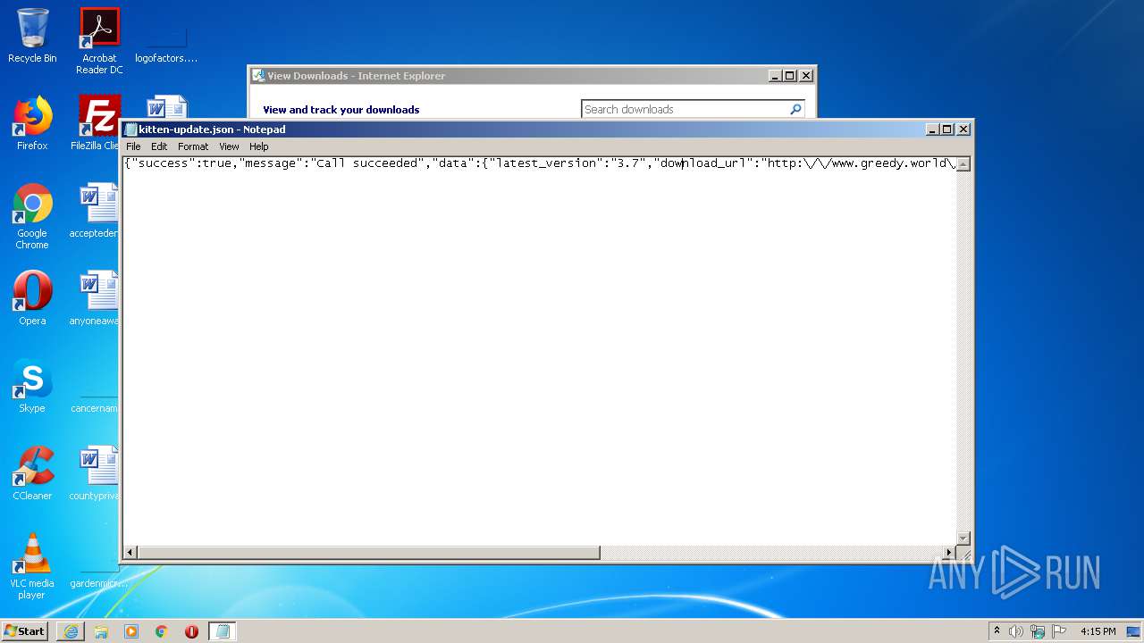Click the Search downloads field
1144x643 pixels.
685,109
